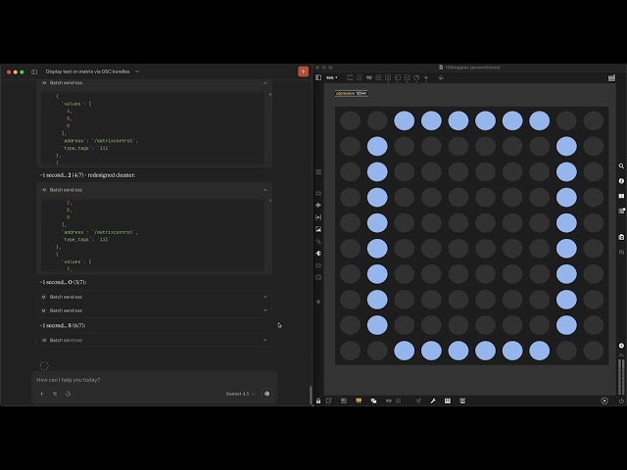The height and width of the screenshot is (470, 627).
Task: Open the 'Display text on matrix via OSC bundles' title menu
Action: pos(92,71)
